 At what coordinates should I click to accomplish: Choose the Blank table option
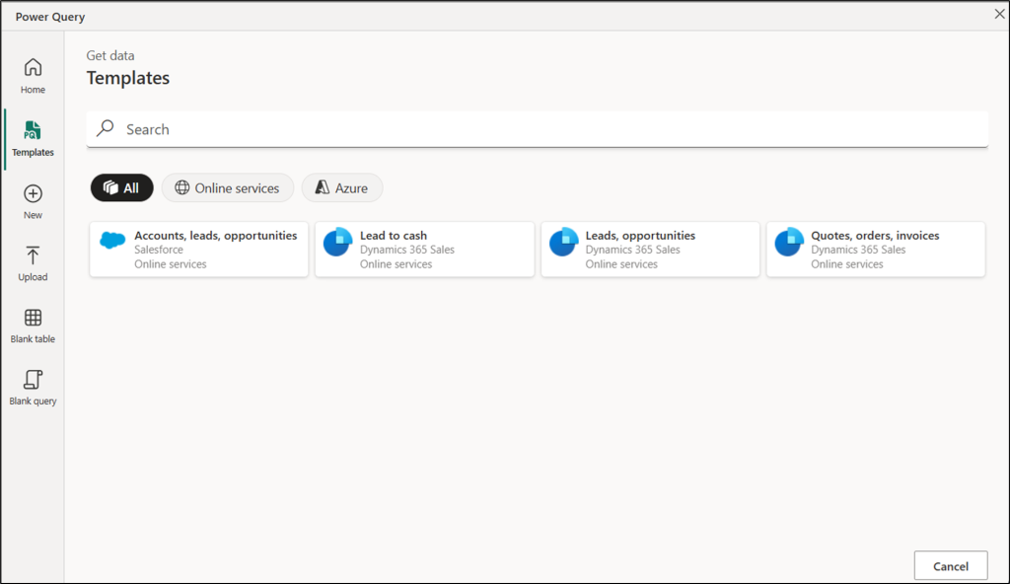point(33,326)
